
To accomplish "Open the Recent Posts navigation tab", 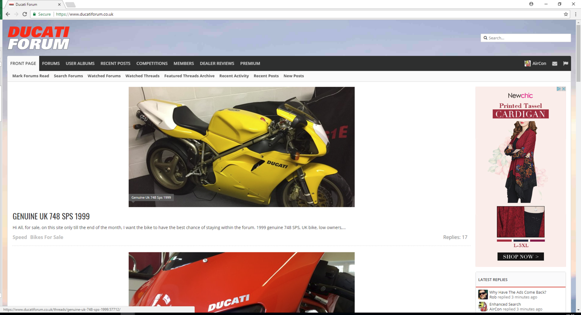I will click(115, 63).
